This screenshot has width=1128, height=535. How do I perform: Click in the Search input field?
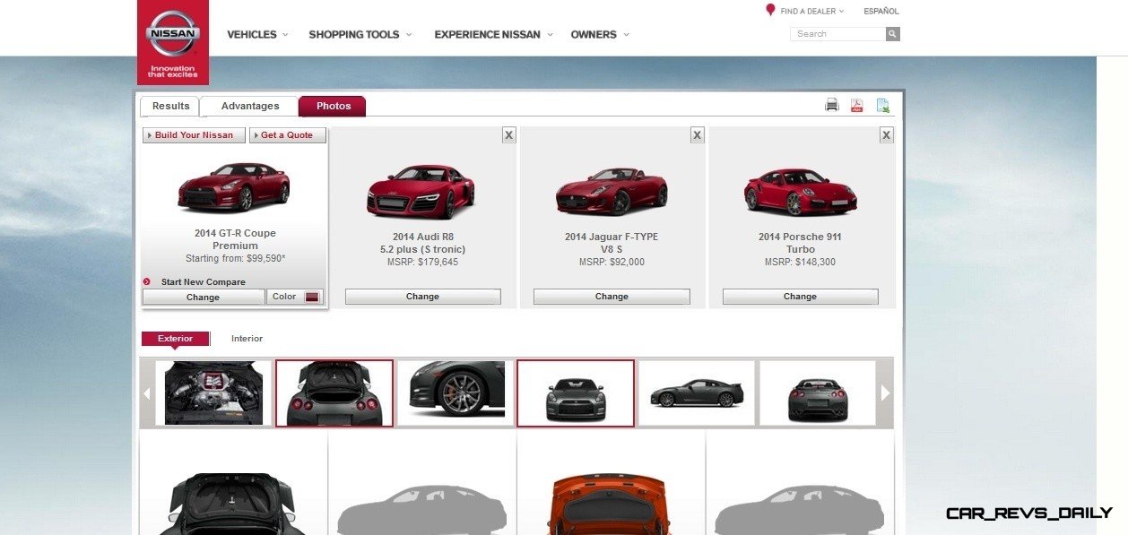click(837, 34)
